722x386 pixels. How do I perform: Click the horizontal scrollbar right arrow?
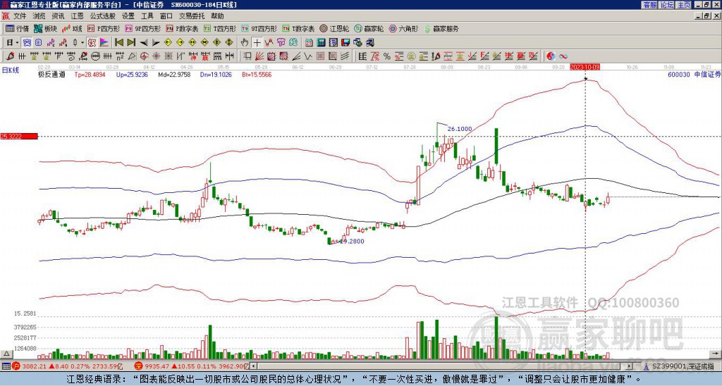630,366
